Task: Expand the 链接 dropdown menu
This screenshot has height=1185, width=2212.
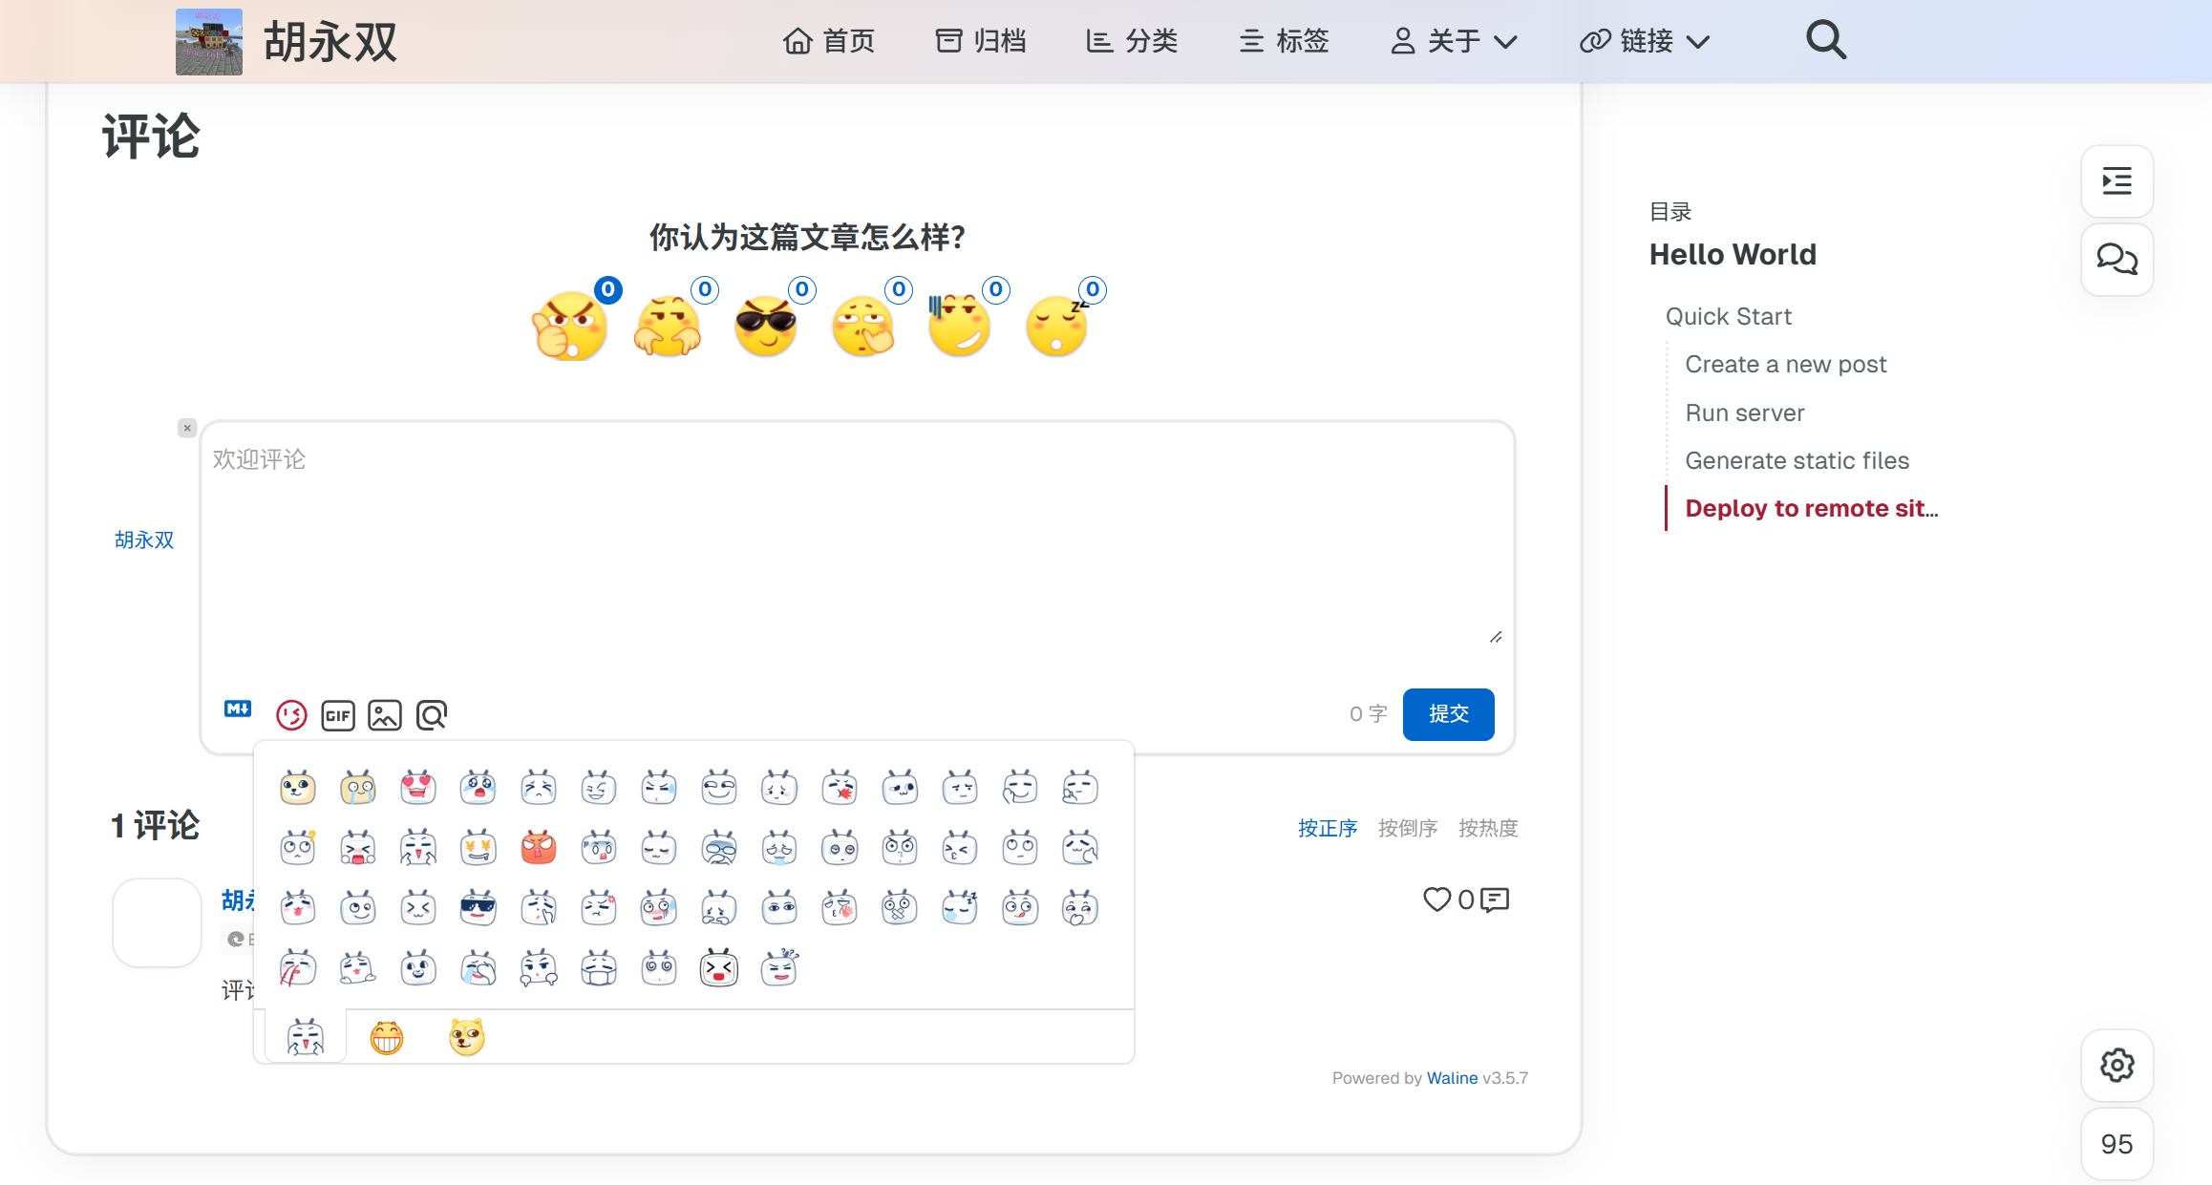Action: (1645, 41)
